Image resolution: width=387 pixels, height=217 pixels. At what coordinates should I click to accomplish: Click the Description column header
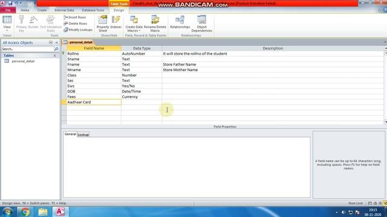(x=273, y=48)
